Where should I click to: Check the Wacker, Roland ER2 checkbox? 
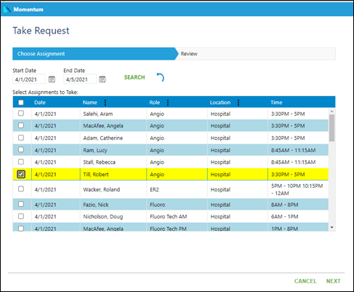click(21, 189)
